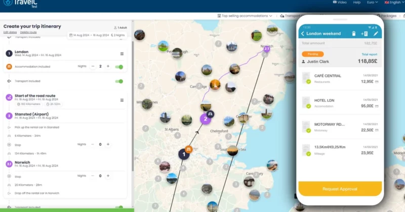
Task: Select purple marker 2 on map
Action: pyautogui.click(x=206, y=119)
